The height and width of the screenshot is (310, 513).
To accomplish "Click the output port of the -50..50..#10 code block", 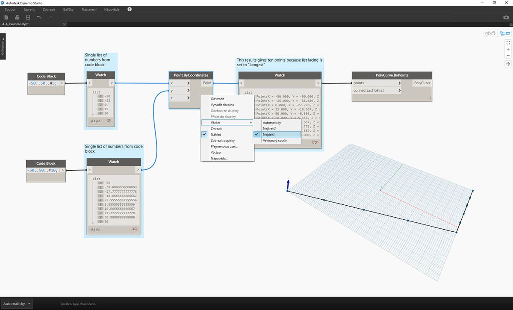I will 63,170.
